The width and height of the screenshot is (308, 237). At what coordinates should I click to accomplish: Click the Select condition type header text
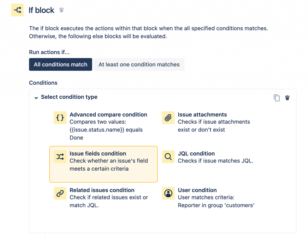point(69,97)
